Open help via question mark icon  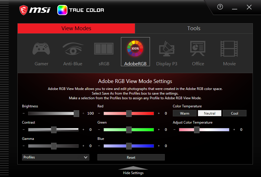[x=220, y=7]
